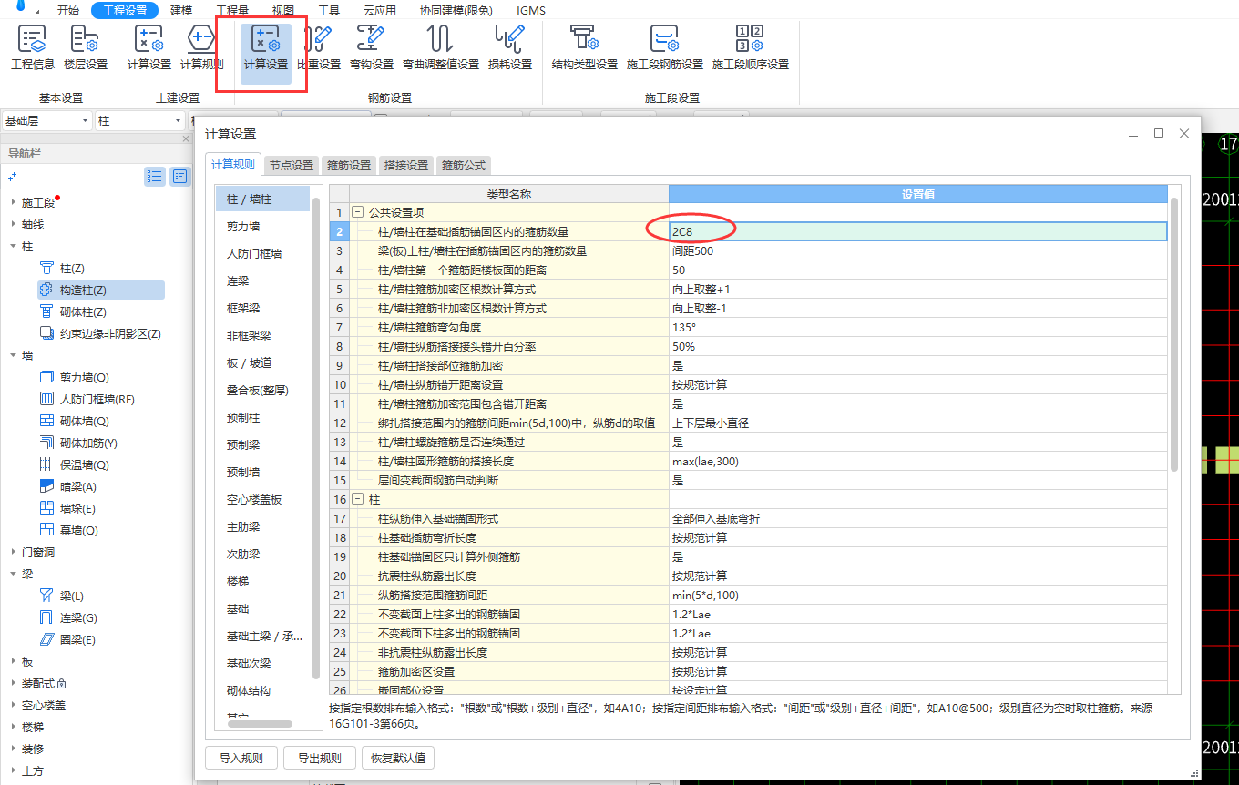Open 损耗设置 in the ribbon
This screenshot has width=1239, height=785.
click(x=510, y=48)
